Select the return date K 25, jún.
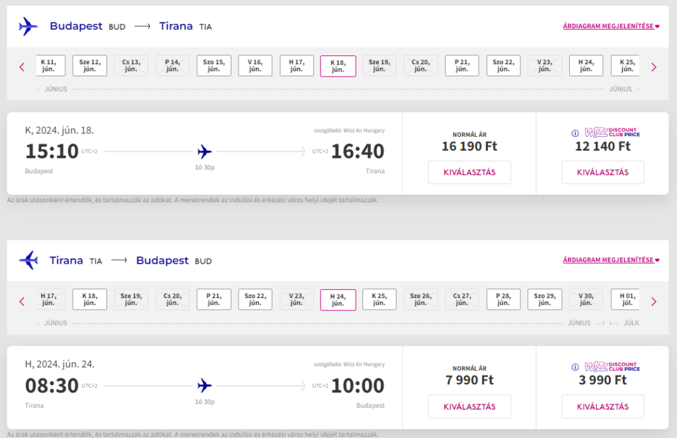Screen dimensions: 677x438 pyautogui.click(x=379, y=299)
